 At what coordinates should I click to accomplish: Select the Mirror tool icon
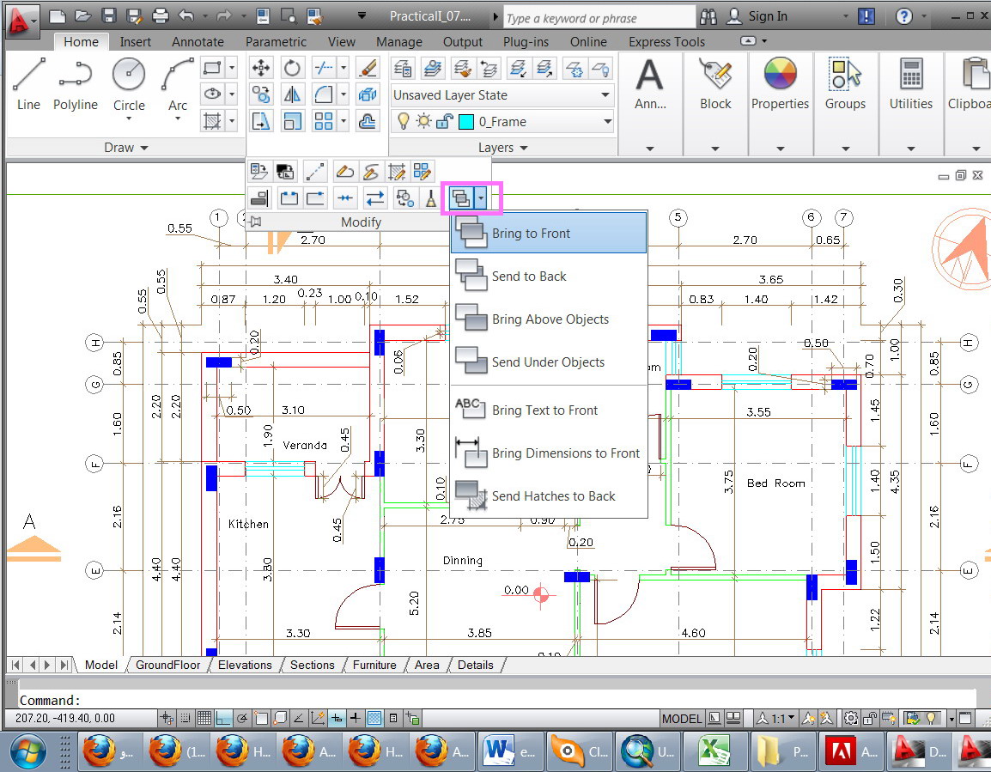coord(293,94)
